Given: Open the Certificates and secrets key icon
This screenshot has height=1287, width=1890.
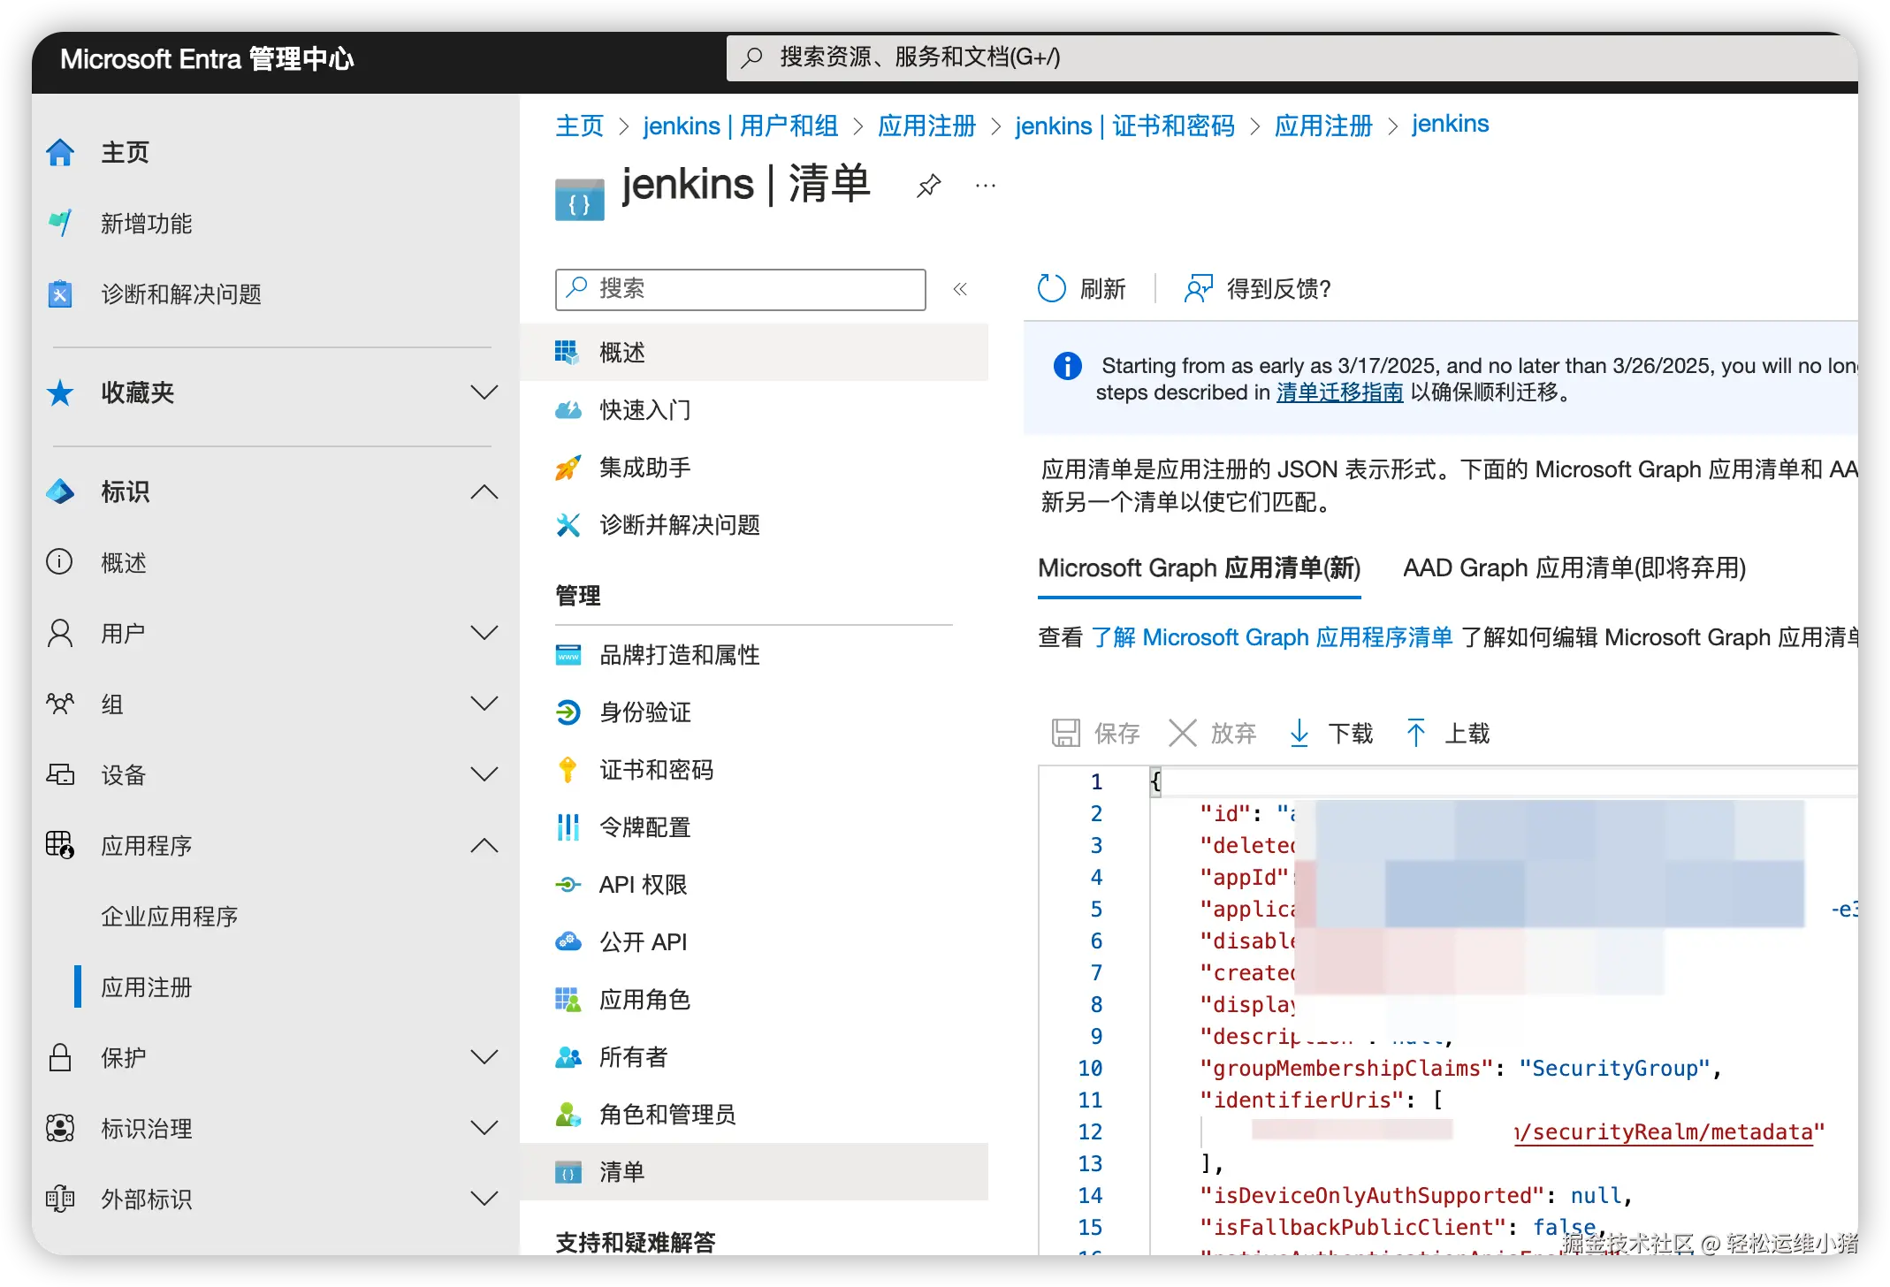Looking at the screenshot, I should [x=568, y=770].
